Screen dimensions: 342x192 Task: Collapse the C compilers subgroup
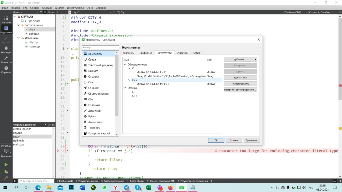point(129,69)
